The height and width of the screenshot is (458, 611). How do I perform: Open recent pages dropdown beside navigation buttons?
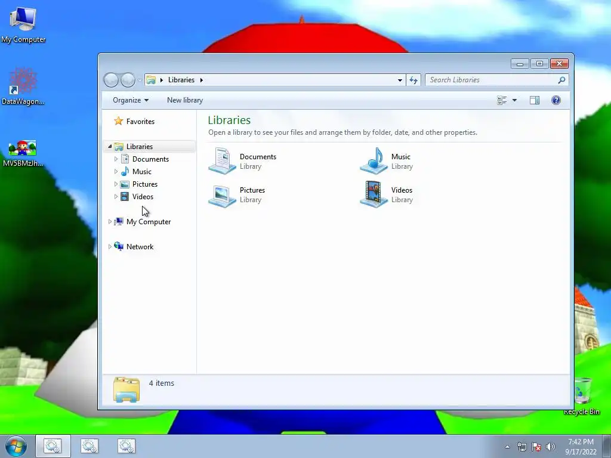pyautogui.click(x=140, y=81)
